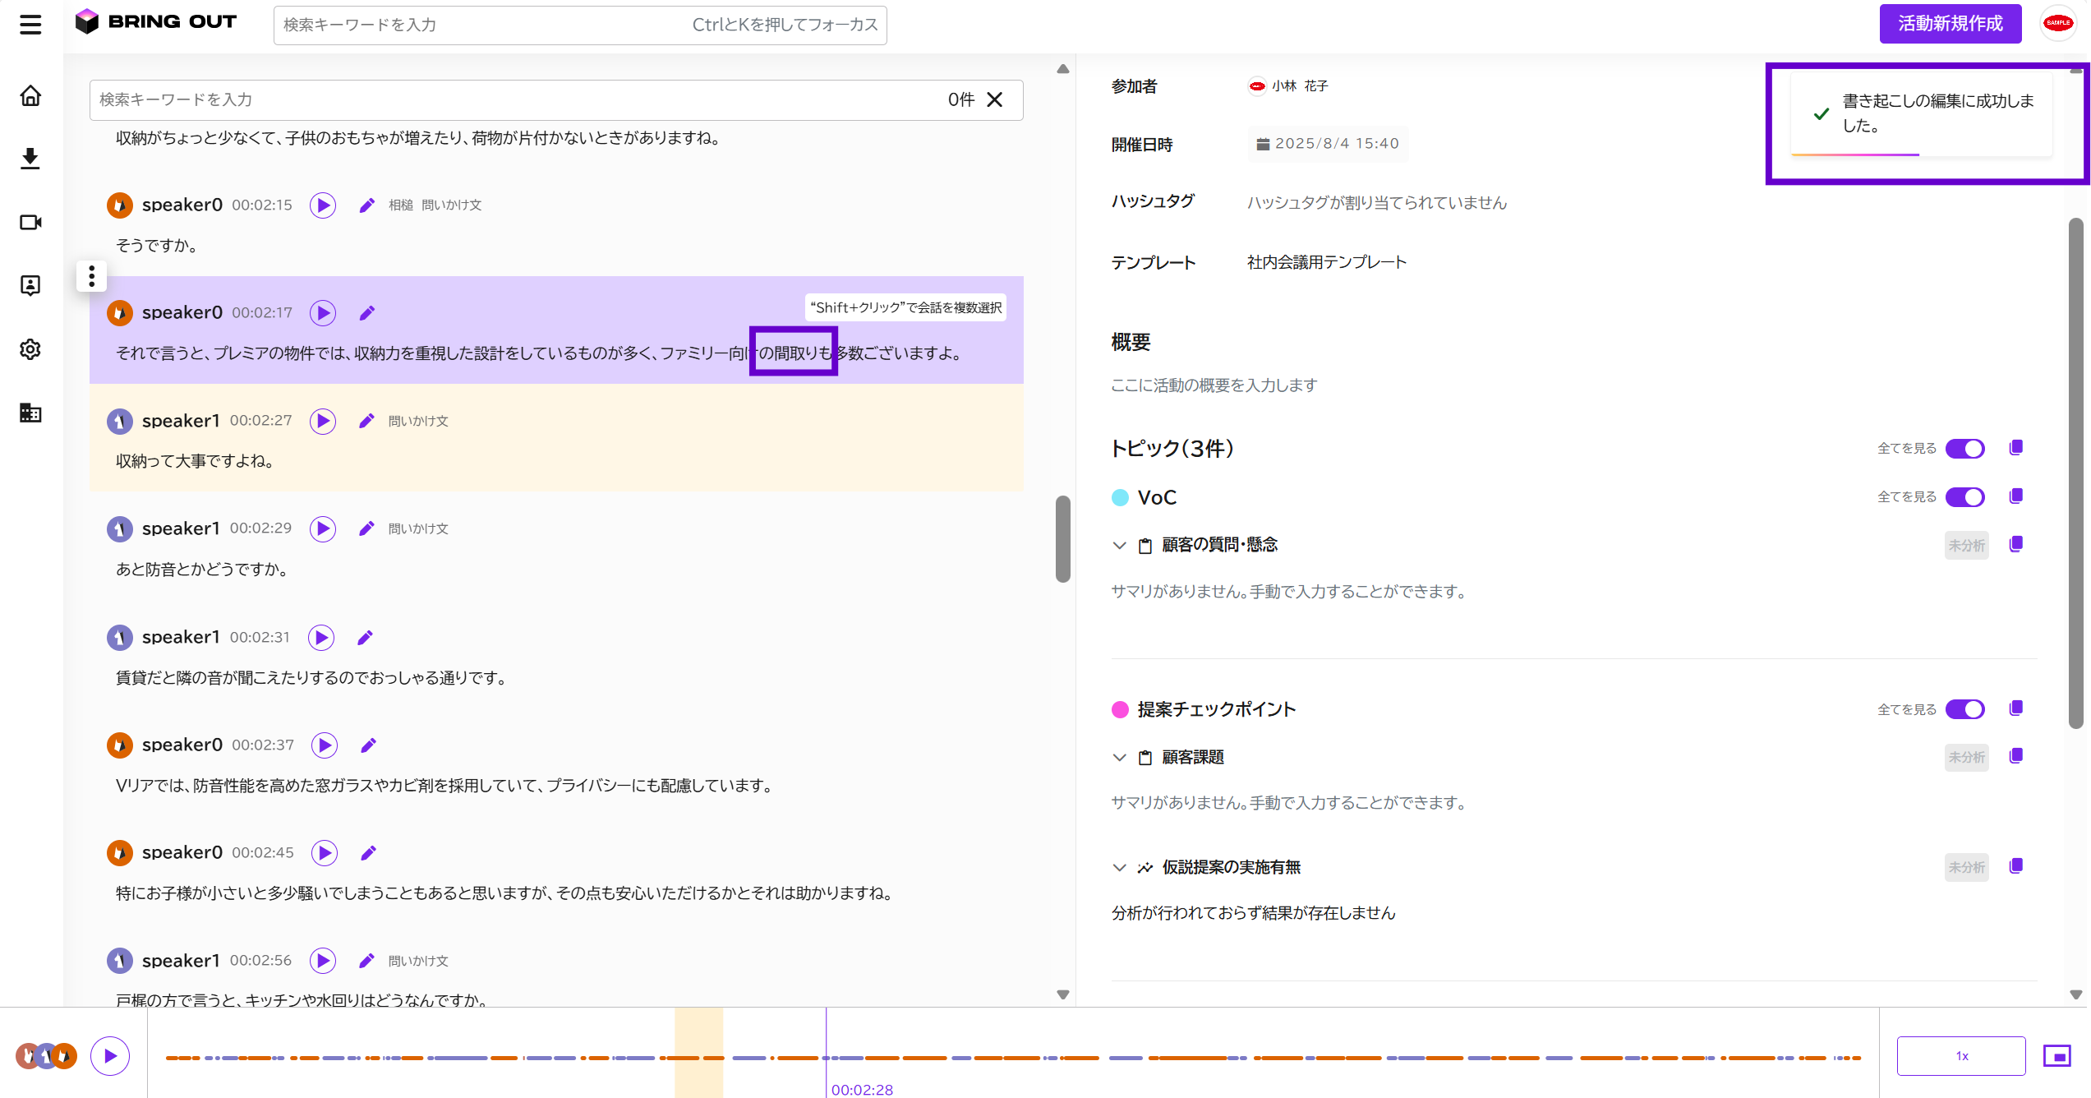Image resolution: width=2091 pixels, height=1098 pixels.
Task: Open the hamburger menu icon
Action: pos(30,24)
